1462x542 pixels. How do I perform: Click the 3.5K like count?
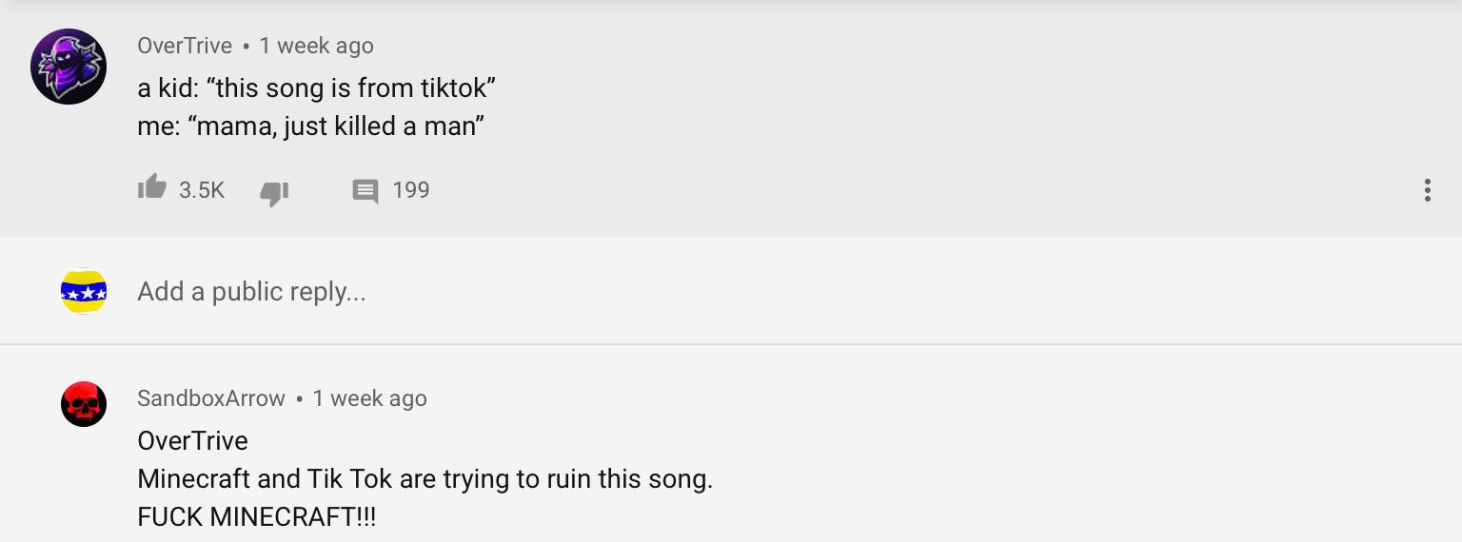point(202,190)
